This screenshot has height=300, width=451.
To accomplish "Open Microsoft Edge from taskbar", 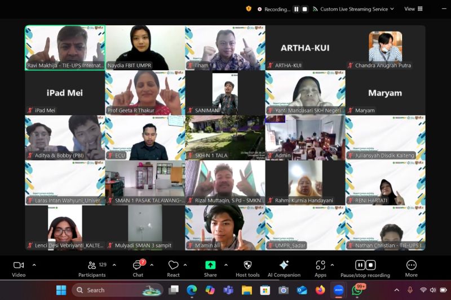I will (x=192, y=290).
